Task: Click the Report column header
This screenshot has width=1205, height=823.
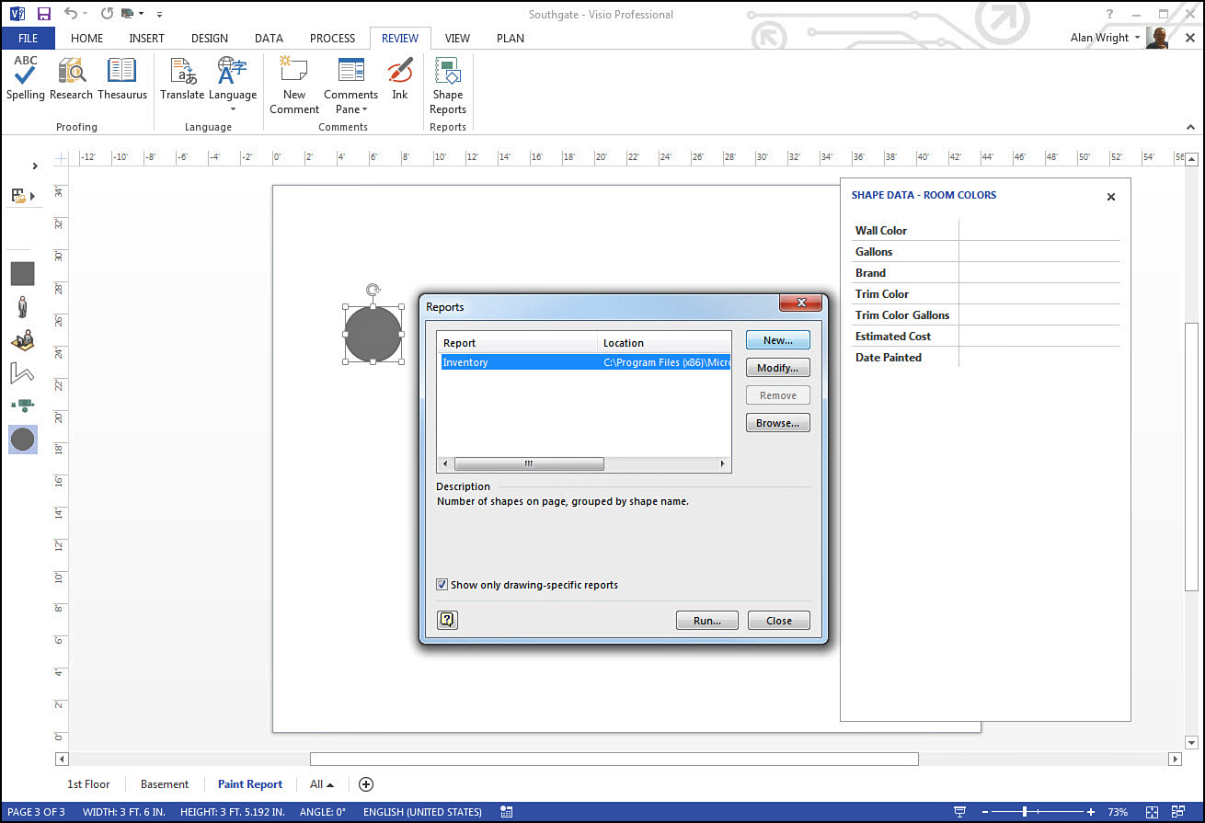Action: pos(517,343)
